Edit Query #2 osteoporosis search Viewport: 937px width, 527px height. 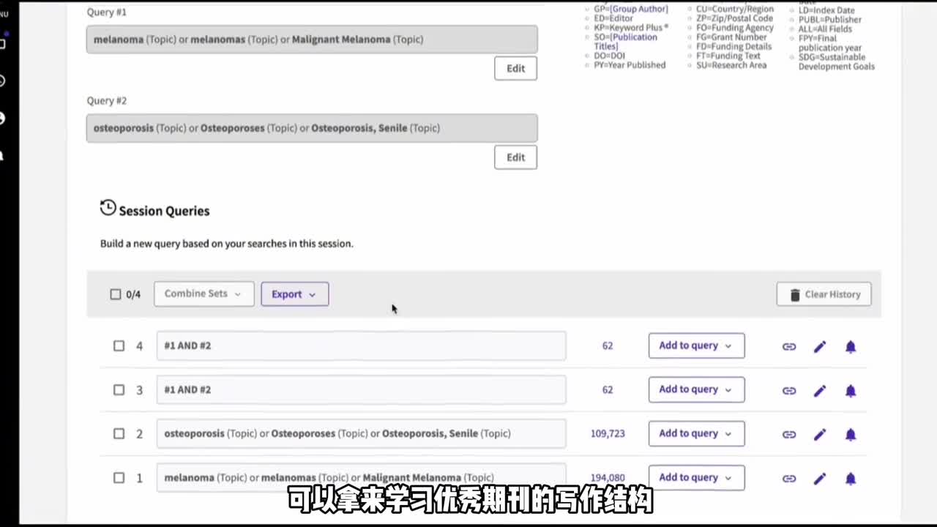(x=515, y=157)
